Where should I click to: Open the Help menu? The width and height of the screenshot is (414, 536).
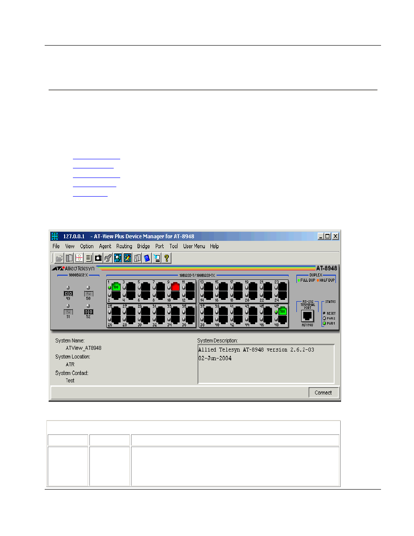coord(214,246)
